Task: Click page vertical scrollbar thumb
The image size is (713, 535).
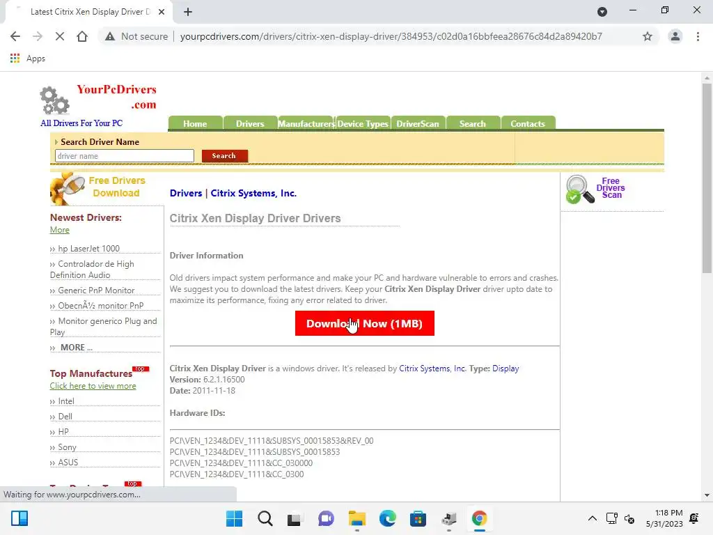Action: tap(706, 178)
